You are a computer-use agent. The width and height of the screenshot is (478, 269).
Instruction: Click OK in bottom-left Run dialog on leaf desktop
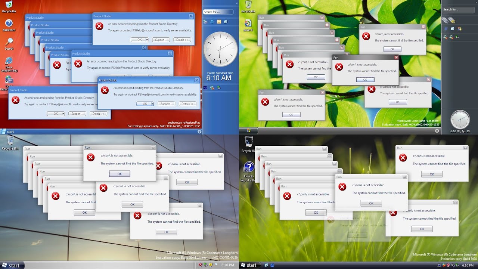(291, 115)
